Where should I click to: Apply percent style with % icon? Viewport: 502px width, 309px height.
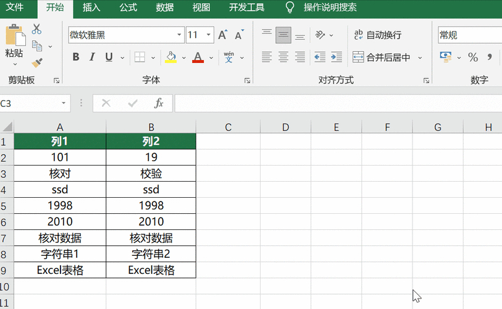pos(473,57)
